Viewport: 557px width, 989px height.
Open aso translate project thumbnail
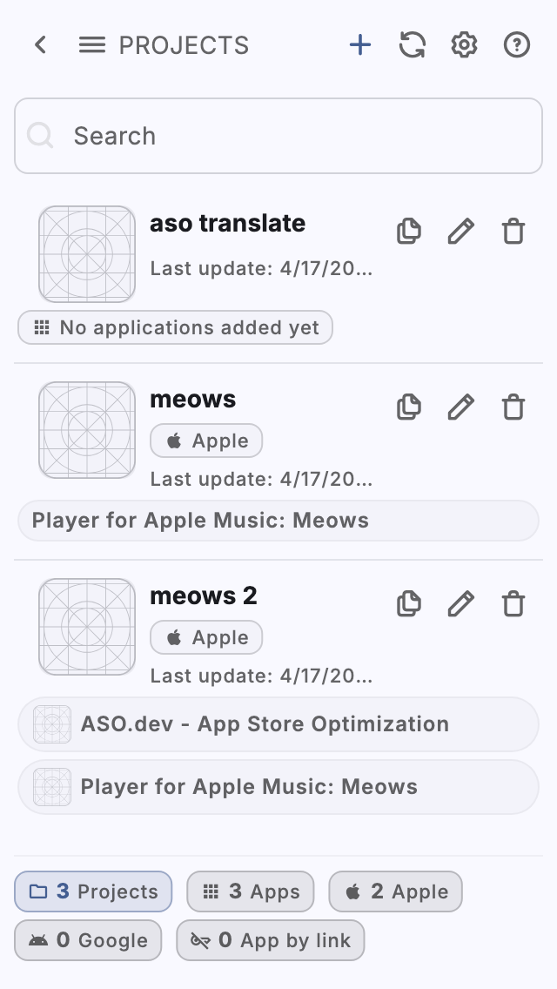point(87,254)
